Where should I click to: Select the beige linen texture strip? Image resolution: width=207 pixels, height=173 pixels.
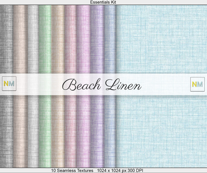20,40
